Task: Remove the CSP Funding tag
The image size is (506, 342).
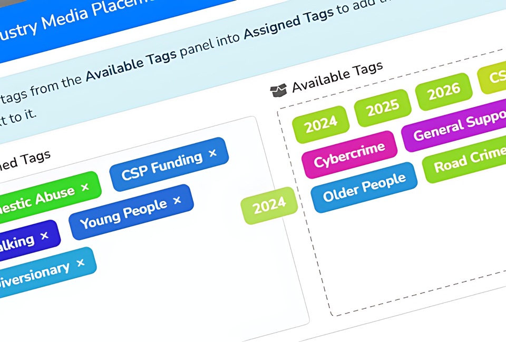Action: point(212,153)
